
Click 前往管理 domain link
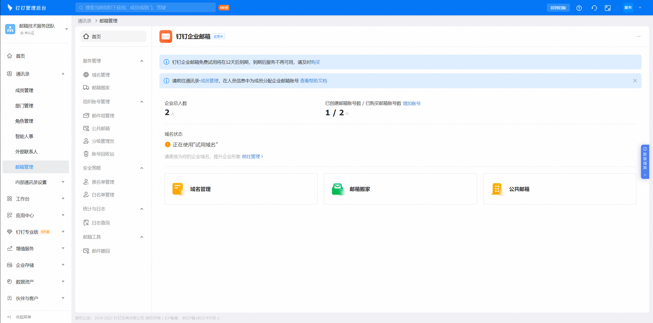point(253,156)
